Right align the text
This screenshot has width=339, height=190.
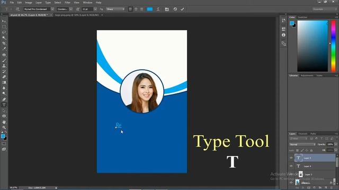pyautogui.click(x=141, y=9)
